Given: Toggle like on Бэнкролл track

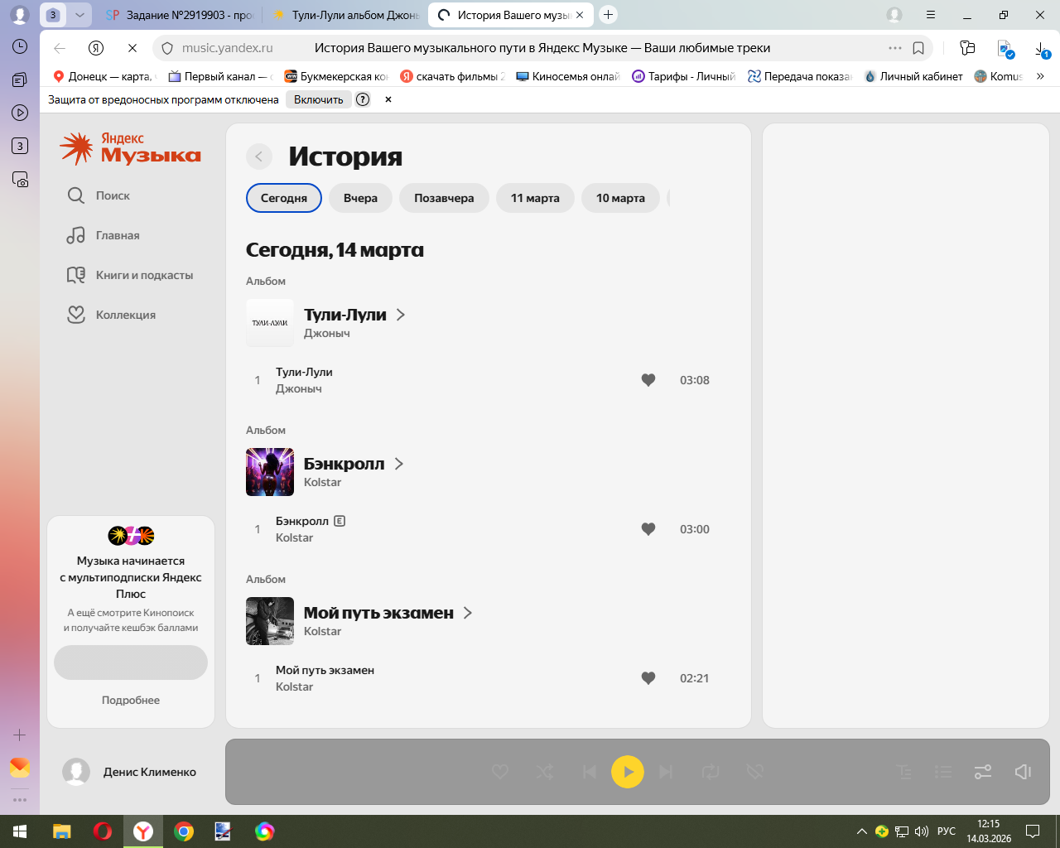Looking at the screenshot, I should click(648, 529).
